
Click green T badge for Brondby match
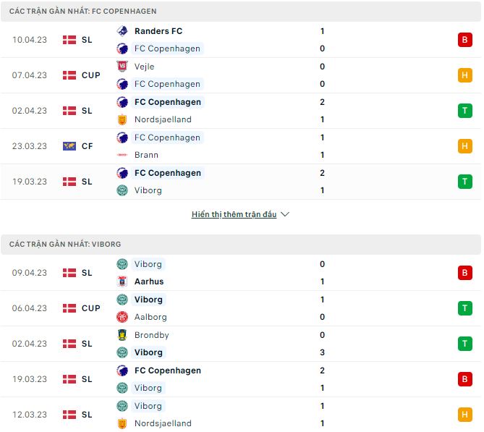point(464,344)
